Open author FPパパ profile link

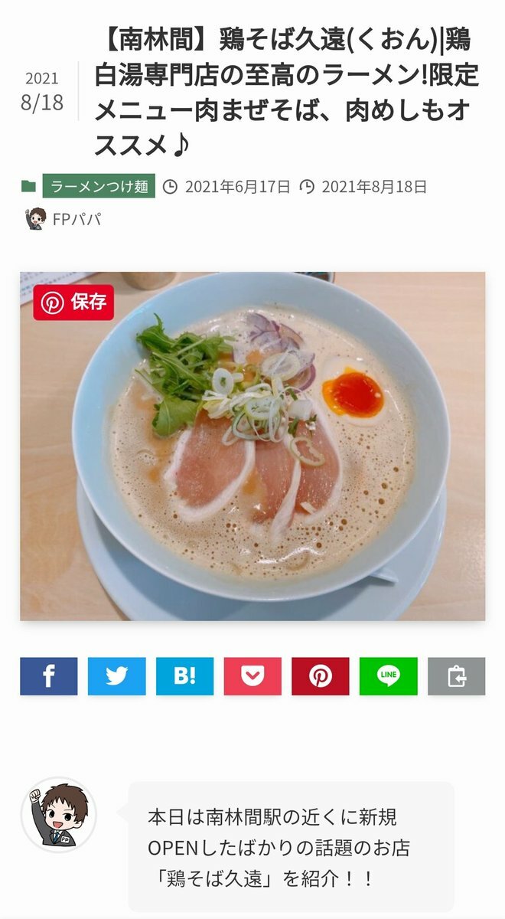(77, 220)
